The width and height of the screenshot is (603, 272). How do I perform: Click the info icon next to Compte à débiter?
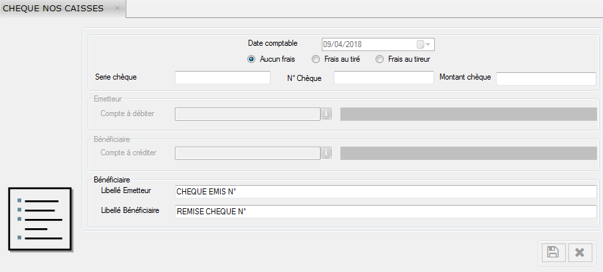pyautogui.click(x=326, y=113)
